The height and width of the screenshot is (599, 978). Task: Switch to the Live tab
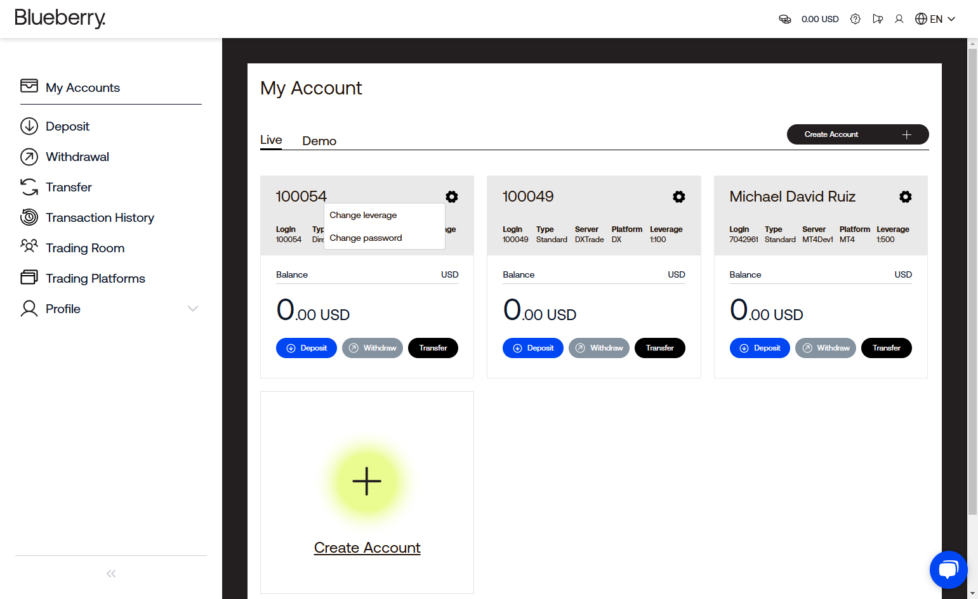(271, 140)
